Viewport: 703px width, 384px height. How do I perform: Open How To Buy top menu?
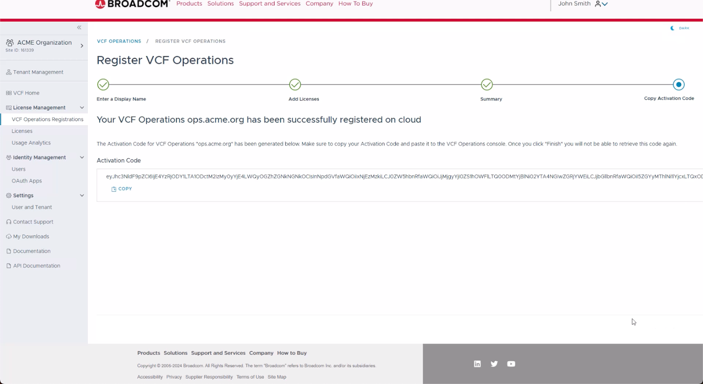[355, 4]
